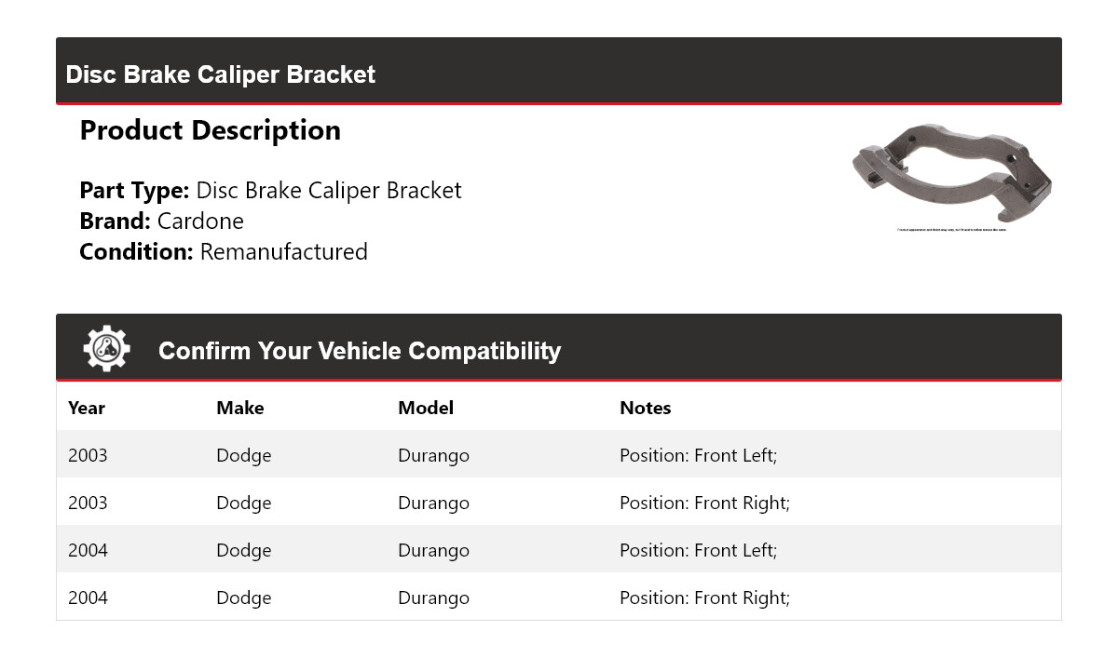Select the Notes column header
This screenshot has width=1118, height=658.
coord(645,408)
